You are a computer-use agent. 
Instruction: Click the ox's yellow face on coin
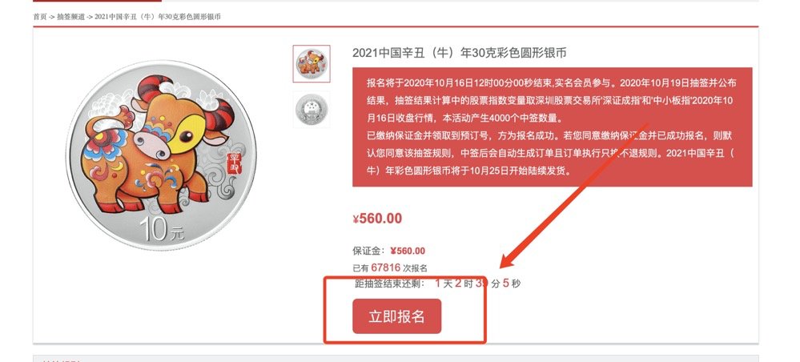coord(185,134)
